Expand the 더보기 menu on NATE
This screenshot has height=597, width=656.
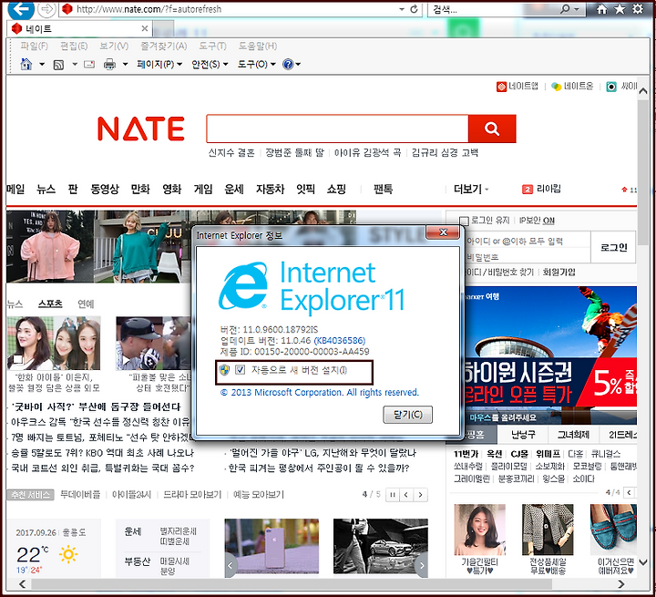pos(471,190)
